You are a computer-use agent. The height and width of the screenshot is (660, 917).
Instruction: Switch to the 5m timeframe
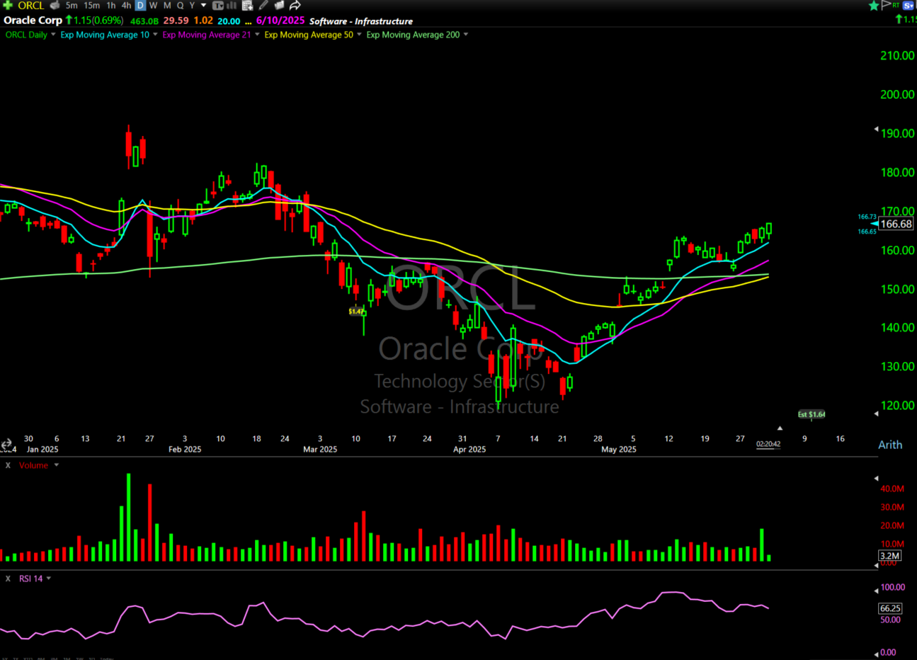tap(72, 5)
